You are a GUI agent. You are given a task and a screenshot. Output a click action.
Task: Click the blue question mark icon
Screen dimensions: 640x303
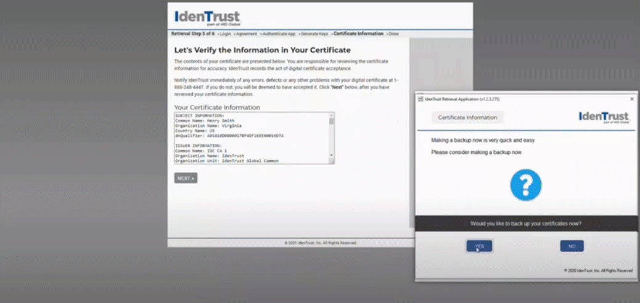tap(526, 185)
